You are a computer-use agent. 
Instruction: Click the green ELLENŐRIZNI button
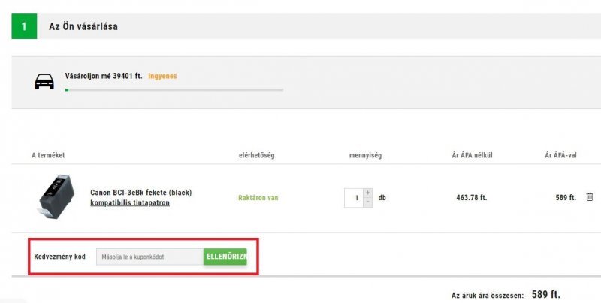[x=225, y=256]
